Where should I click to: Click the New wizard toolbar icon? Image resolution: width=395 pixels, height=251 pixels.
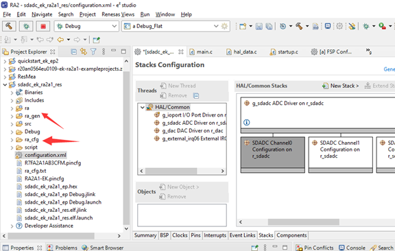click(x=243, y=26)
